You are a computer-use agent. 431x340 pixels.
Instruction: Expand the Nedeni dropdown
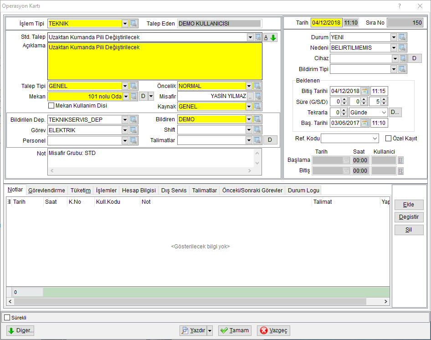(394, 47)
